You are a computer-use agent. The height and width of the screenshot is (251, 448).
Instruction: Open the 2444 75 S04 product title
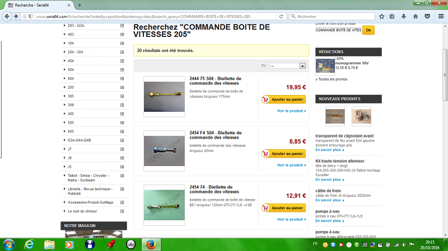tap(215, 80)
